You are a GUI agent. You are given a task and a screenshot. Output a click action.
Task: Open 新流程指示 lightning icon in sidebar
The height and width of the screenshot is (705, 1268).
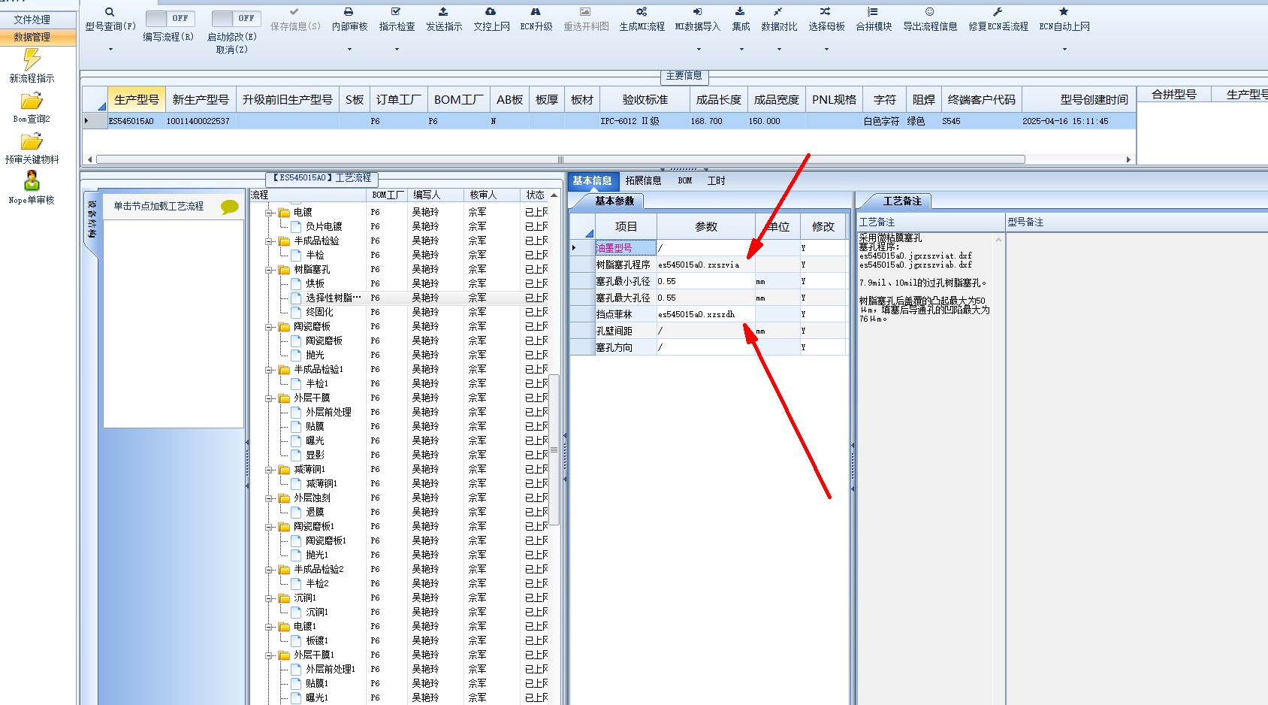click(32, 59)
